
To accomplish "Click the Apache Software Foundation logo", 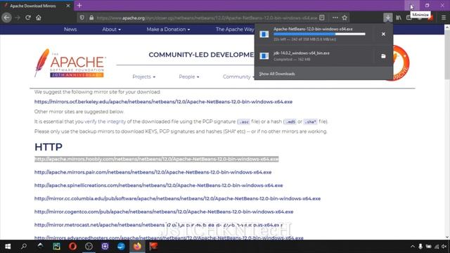I will [70, 63].
